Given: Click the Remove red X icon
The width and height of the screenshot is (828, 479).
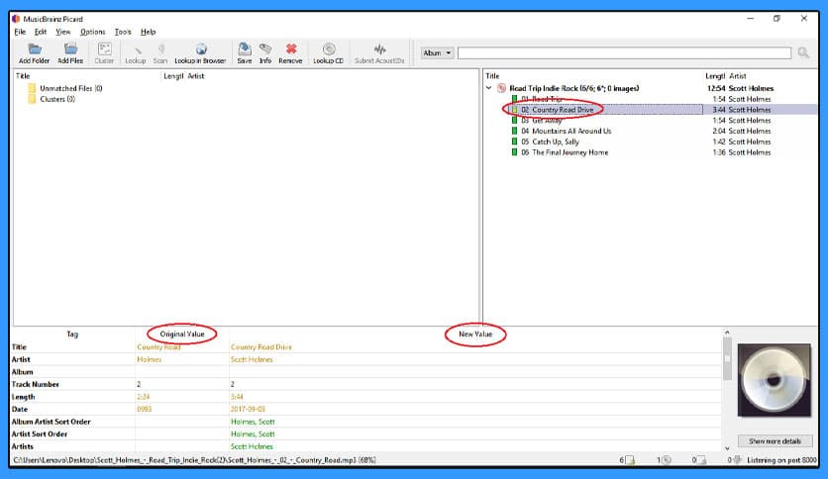Looking at the screenshot, I should (290, 49).
